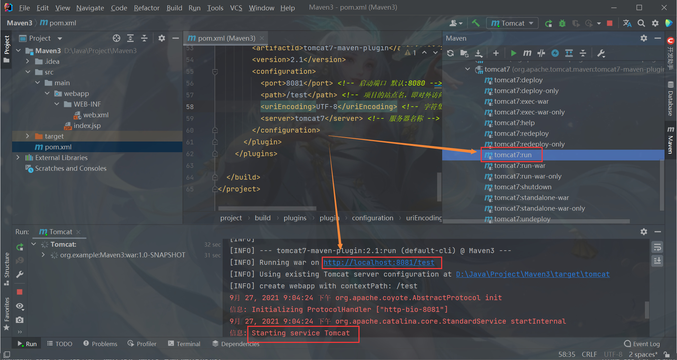Open Run panel gear settings
This screenshot has height=360, width=677.
tap(644, 232)
